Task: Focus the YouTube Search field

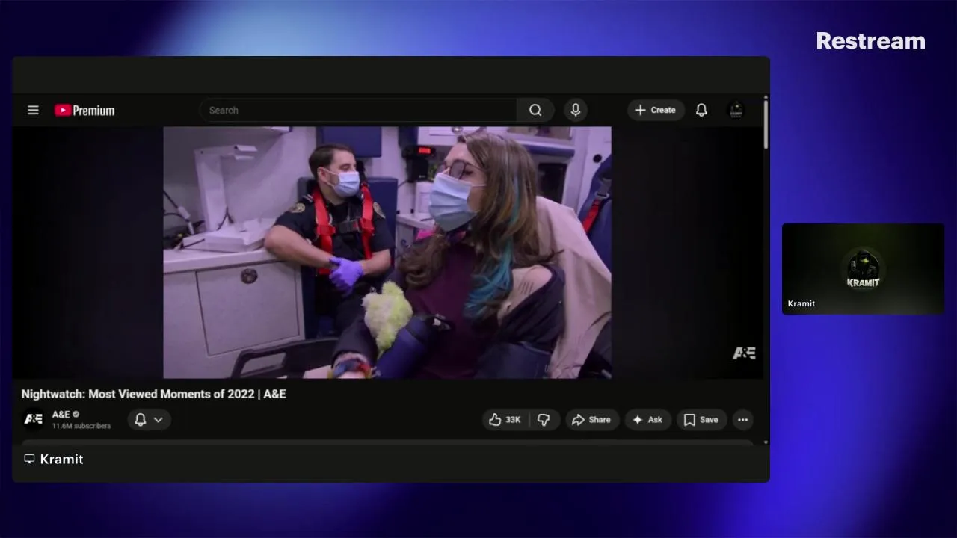Action: coord(357,110)
